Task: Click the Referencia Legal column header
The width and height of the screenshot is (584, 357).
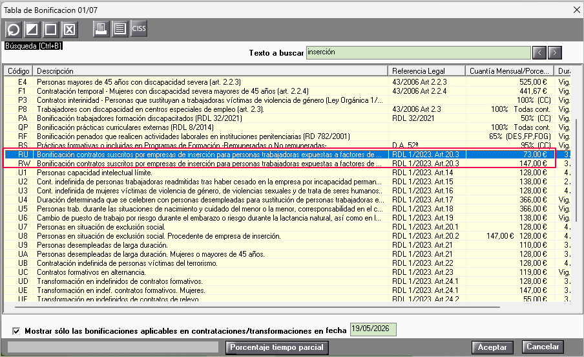Action: [x=427, y=71]
